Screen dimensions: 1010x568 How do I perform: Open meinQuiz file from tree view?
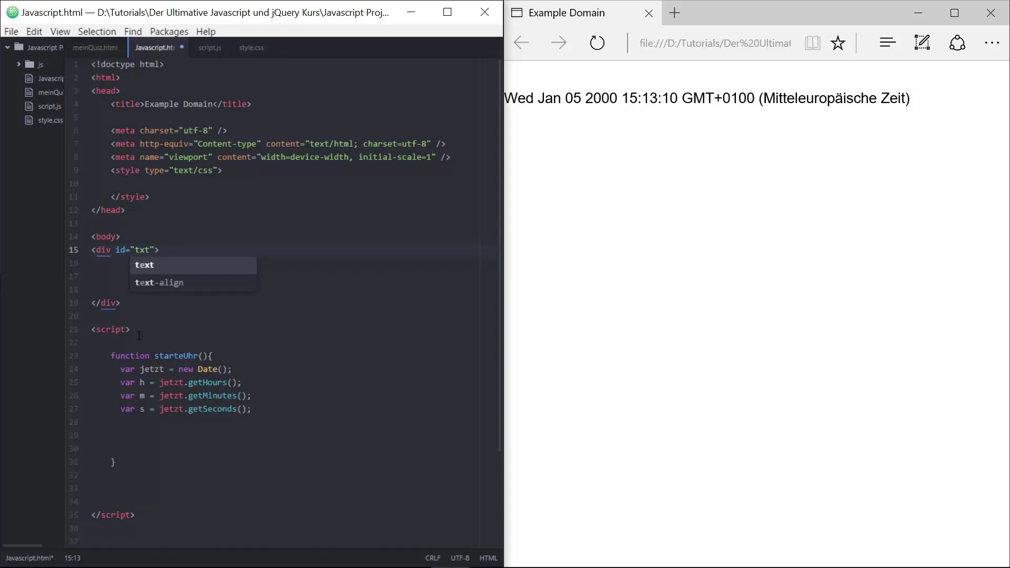pos(50,93)
